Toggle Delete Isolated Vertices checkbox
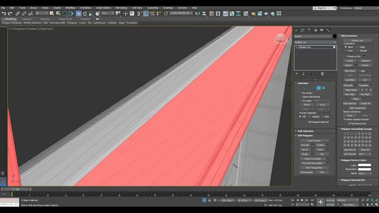The width and height of the screenshot is (379, 213). [345, 120]
